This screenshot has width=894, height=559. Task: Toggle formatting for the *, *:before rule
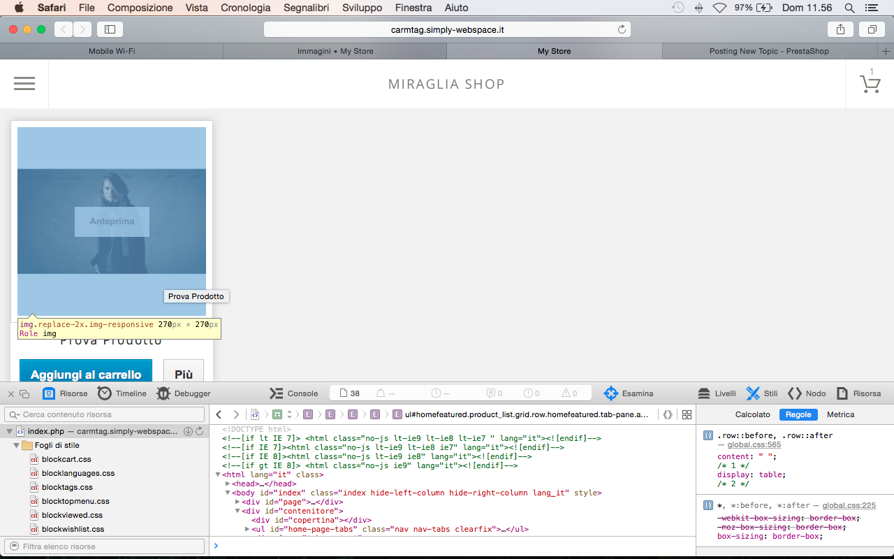pos(708,505)
